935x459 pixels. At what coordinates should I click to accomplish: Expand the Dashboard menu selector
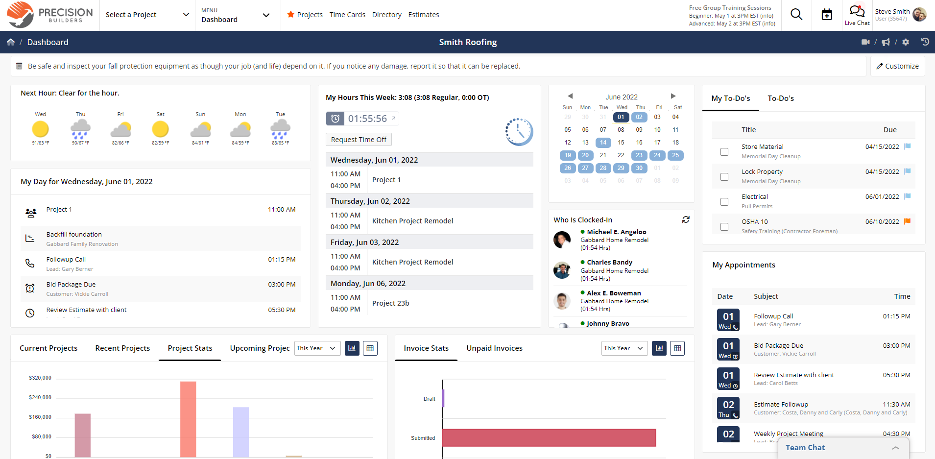(237, 15)
